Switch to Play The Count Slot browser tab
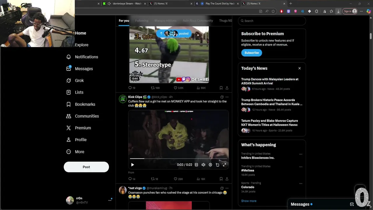This screenshot has height=210, width=373. pyautogui.click(x=217, y=3)
